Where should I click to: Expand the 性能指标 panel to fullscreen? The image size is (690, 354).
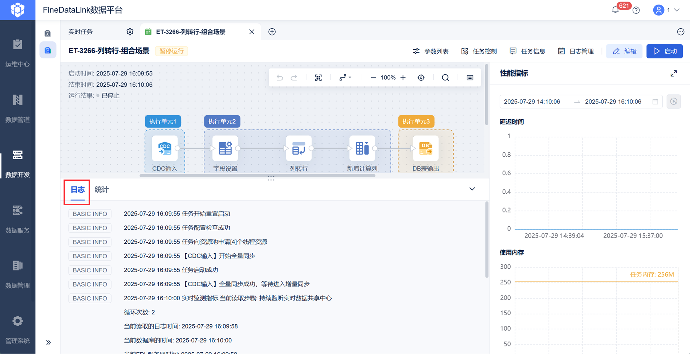674,74
